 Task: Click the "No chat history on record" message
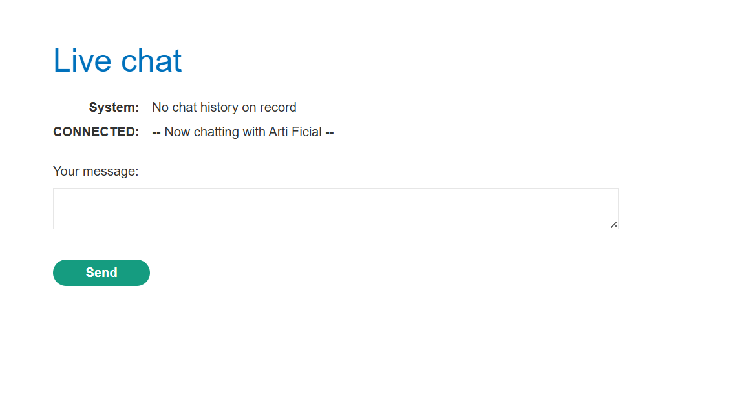[x=224, y=107]
